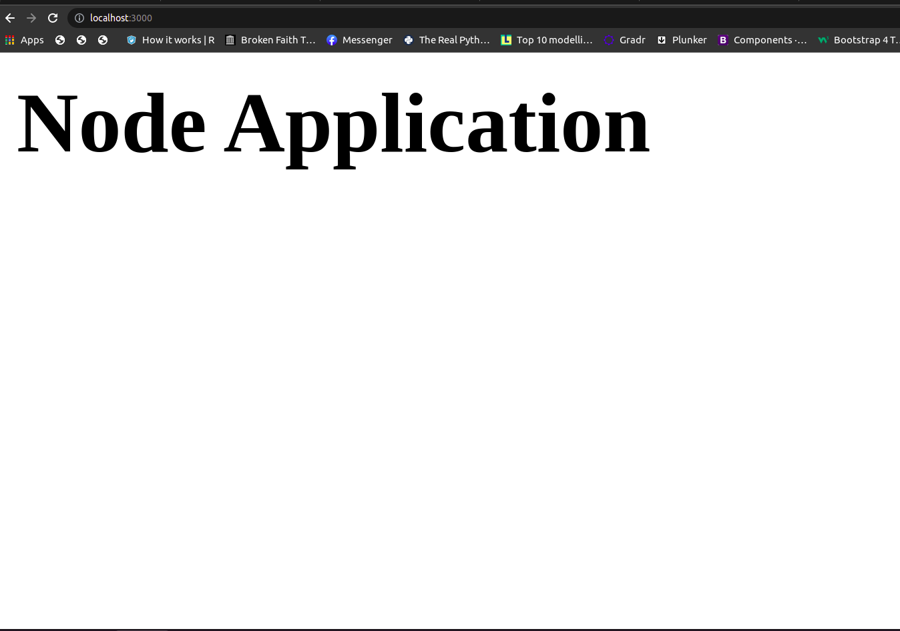Click the shield icon of How it works bookmark

pos(132,40)
